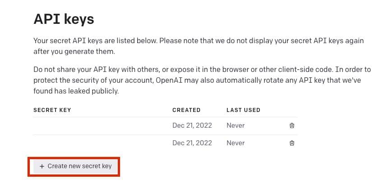Delete the first API key with trash icon
This screenshot has height=183, width=389.
(292, 125)
